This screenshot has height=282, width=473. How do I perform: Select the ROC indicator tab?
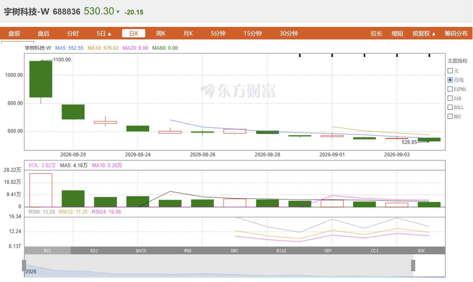[422, 251]
